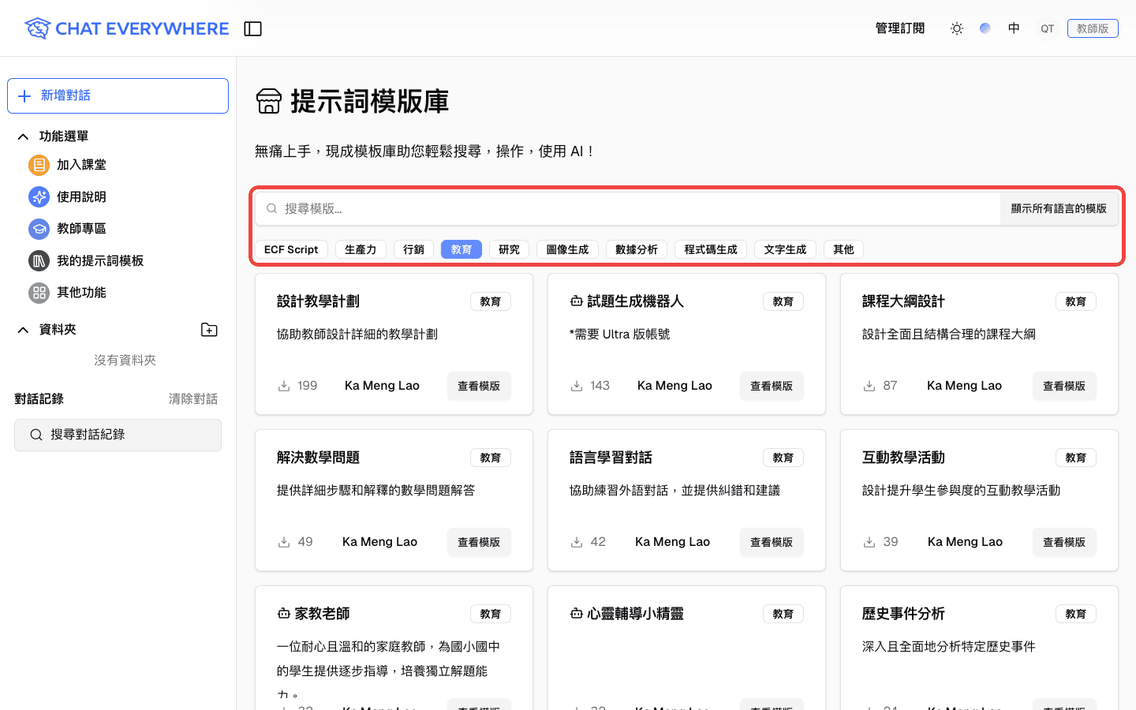The width and height of the screenshot is (1136, 710).
Task: Select the ECF Script category tag
Action: coord(291,249)
